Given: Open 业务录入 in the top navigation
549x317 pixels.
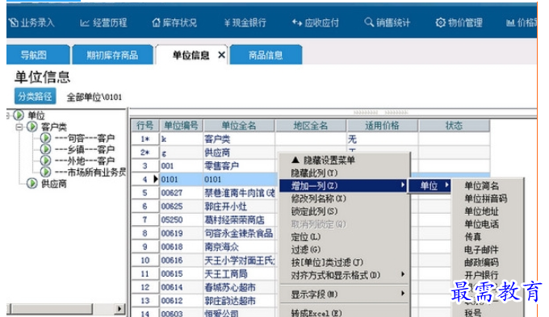Looking at the screenshot, I should [x=31, y=23].
